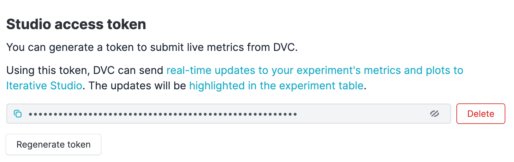Delete the Studio access token
The width and height of the screenshot is (514, 162).
click(x=481, y=114)
